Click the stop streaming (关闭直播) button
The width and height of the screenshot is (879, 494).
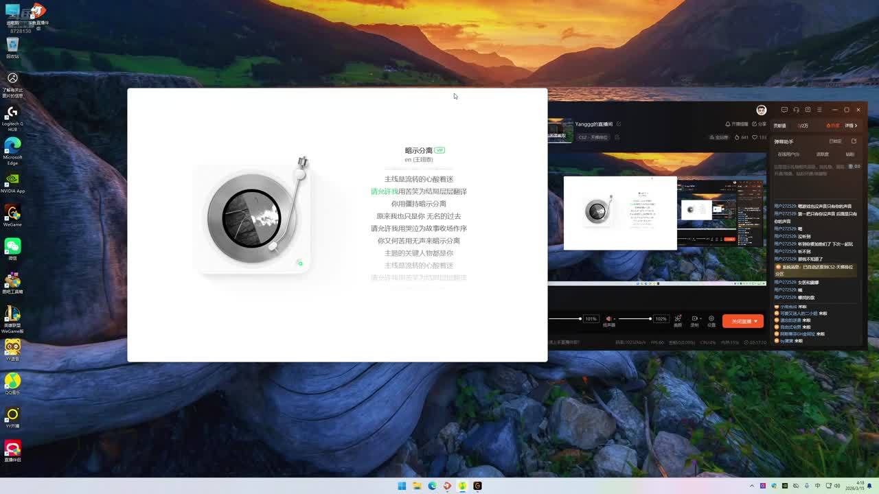click(740, 321)
